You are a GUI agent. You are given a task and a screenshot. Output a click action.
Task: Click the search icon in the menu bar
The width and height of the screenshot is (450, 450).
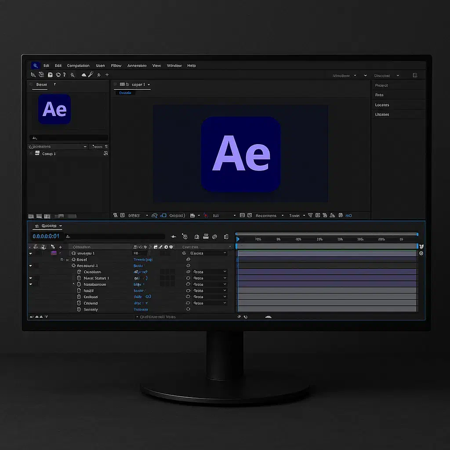36,65
